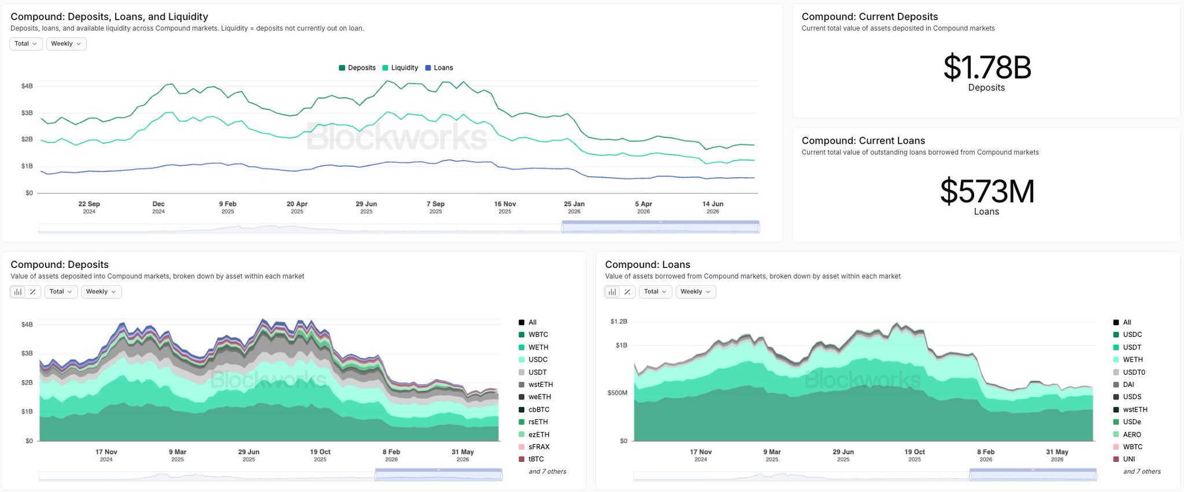Toggle weETH in the Deposits chart legend
Screen dimensions: 1184x492
(535, 397)
